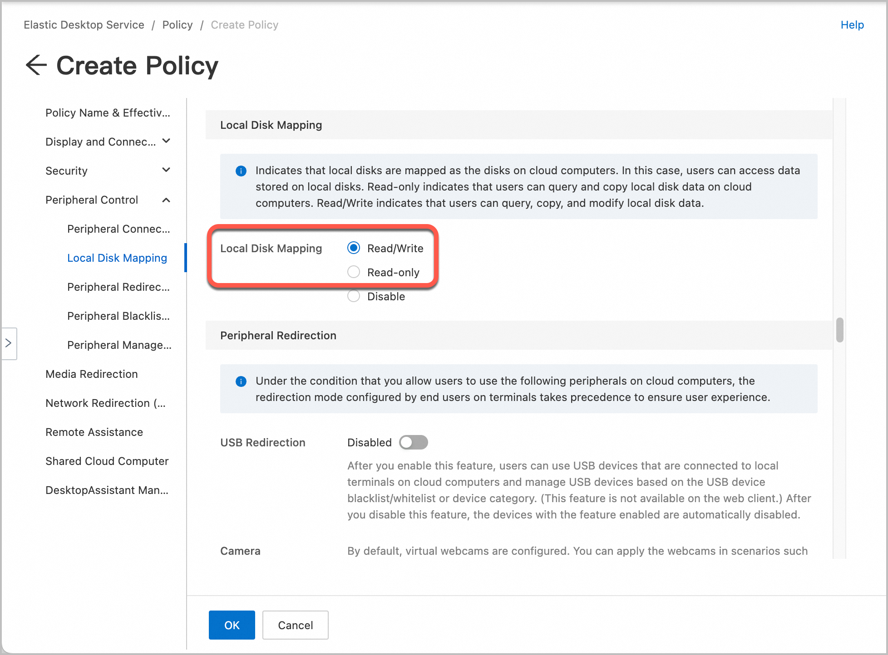
Task: Click the vertical scrollbar thumb
Action: click(839, 330)
